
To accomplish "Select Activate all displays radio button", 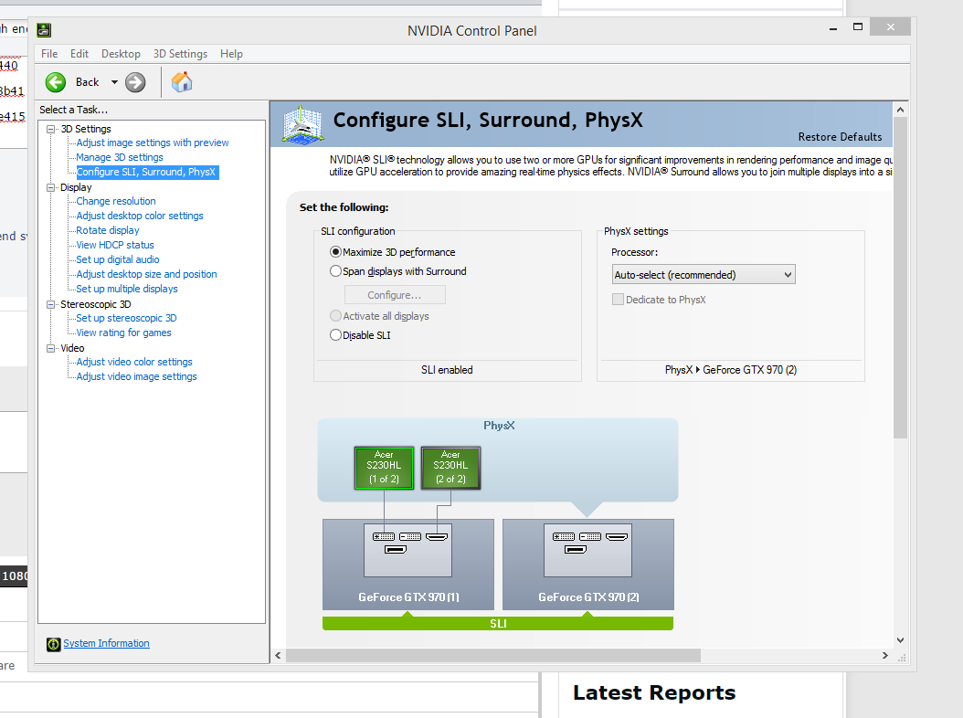I will [335, 316].
